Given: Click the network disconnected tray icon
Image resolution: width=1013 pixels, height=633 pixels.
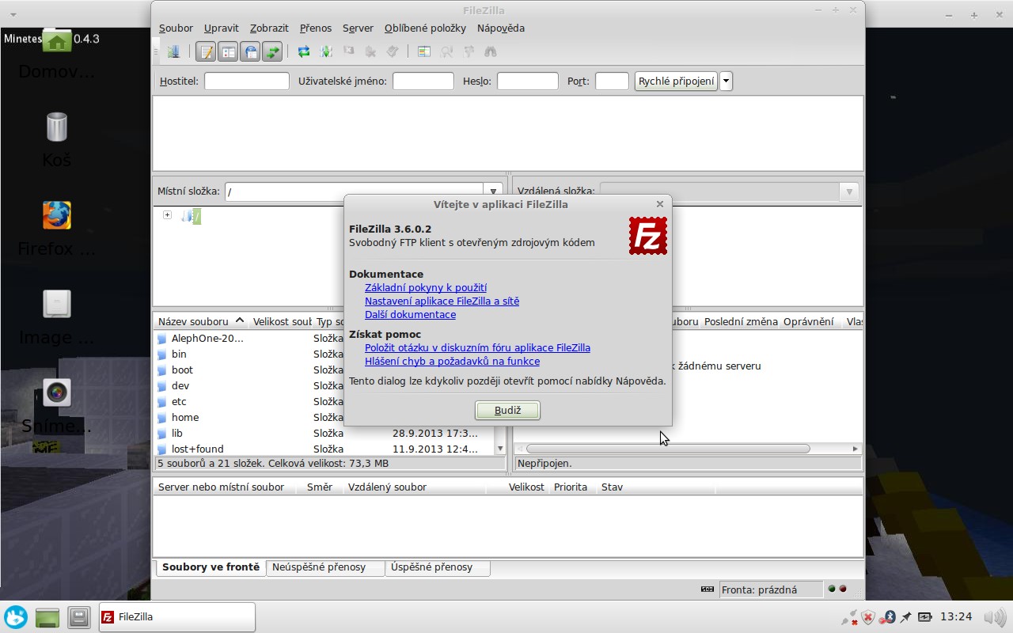Looking at the screenshot, I should pos(849,617).
